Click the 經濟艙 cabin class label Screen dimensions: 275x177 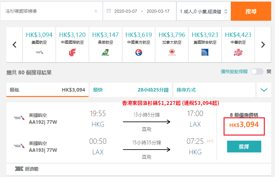click(32, 169)
